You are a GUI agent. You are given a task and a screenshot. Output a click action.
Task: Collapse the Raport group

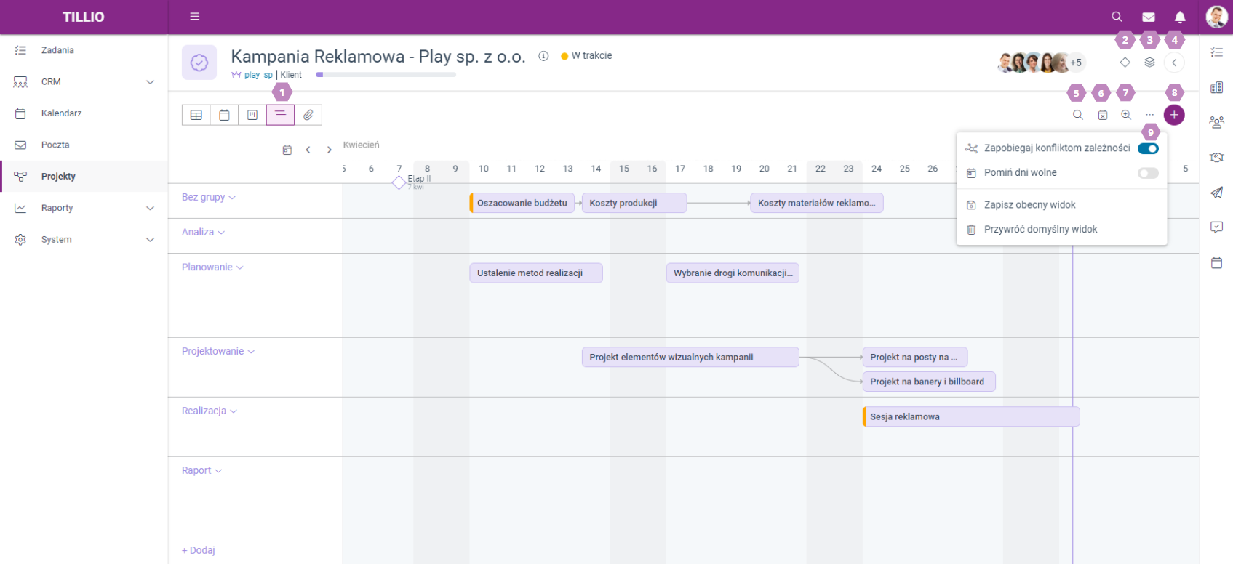(202, 470)
